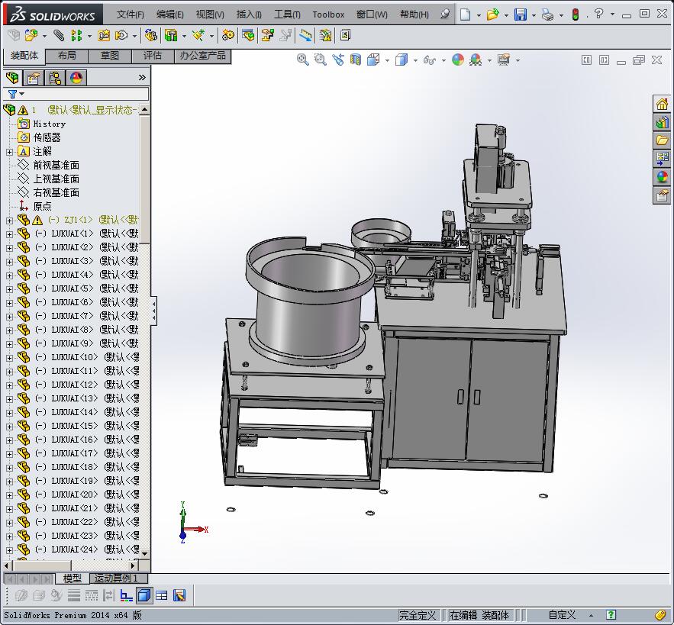
Task: Switch to 运动算例 1 bottom tab
Action: [116, 578]
